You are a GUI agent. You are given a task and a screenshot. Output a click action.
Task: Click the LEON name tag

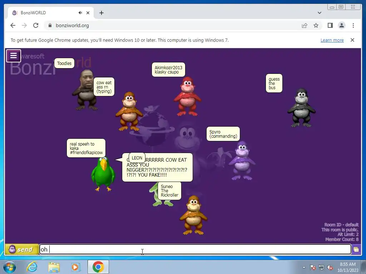point(137,158)
